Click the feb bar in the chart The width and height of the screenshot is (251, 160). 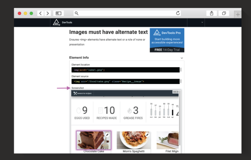tap(164, 112)
